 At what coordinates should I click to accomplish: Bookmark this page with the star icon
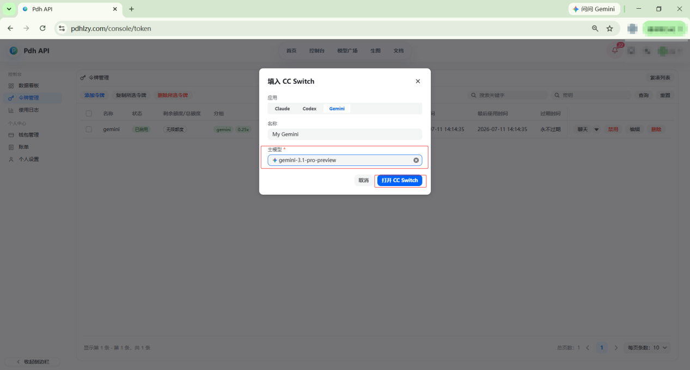tap(610, 28)
